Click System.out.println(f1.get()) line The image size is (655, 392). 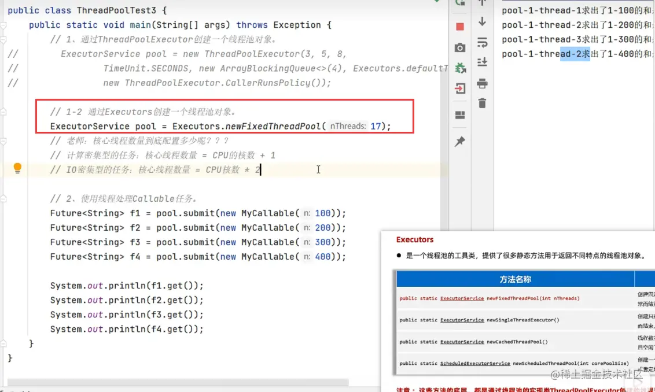coord(127,286)
